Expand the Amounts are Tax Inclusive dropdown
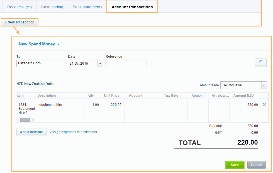The width and height of the screenshot is (273, 173). pyautogui.click(x=264, y=85)
